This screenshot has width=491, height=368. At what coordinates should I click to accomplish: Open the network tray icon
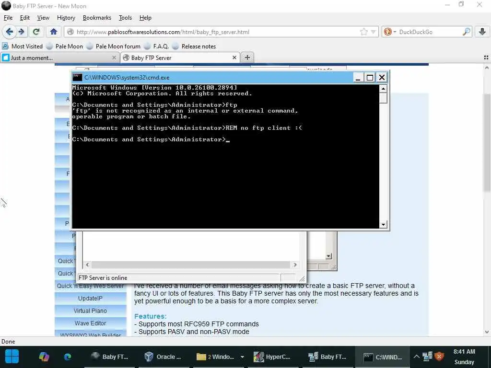[427, 356]
